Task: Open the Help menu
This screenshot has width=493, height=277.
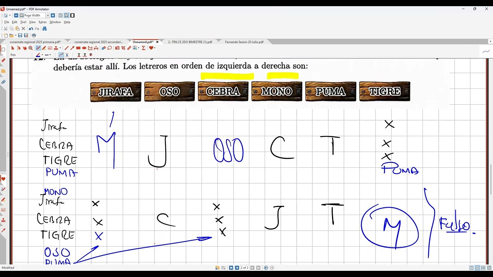Action: (x=67, y=22)
